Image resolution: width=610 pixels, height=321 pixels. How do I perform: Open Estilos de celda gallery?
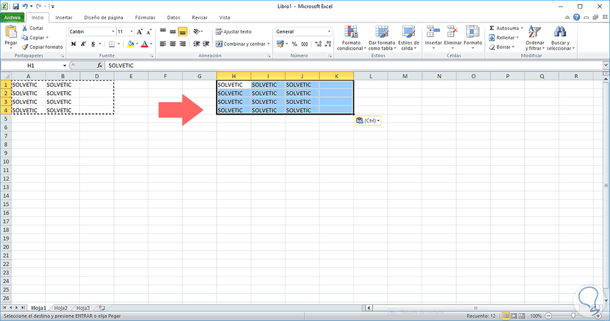pyautogui.click(x=409, y=38)
